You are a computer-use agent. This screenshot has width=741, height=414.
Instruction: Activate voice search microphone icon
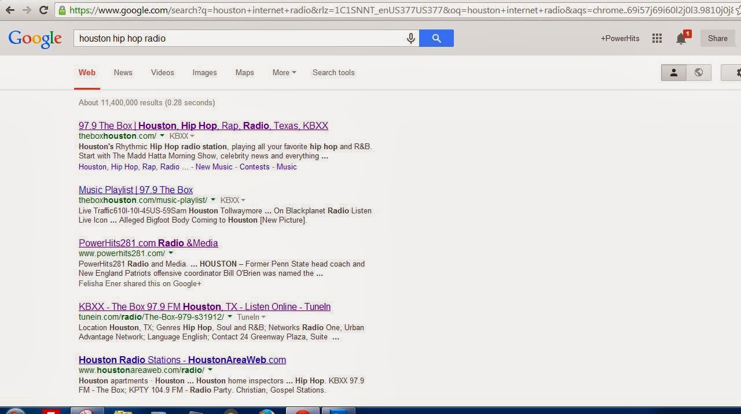click(x=410, y=38)
